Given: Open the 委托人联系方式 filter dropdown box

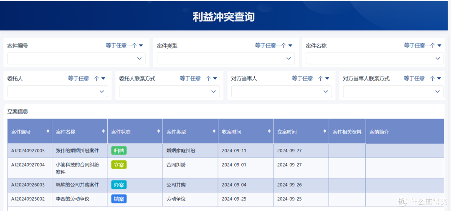Looking at the screenshot, I should 170,92.
